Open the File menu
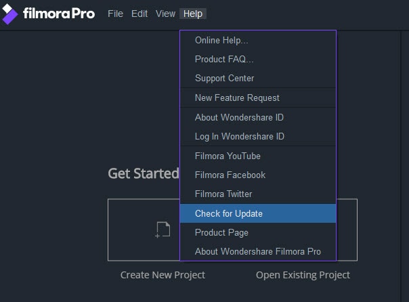This screenshot has height=302, width=409. (x=115, y=14)
